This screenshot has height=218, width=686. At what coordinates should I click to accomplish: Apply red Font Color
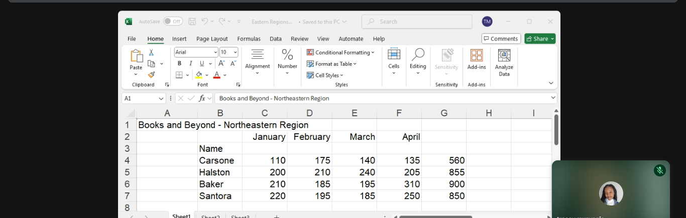(x=216, y=75)
